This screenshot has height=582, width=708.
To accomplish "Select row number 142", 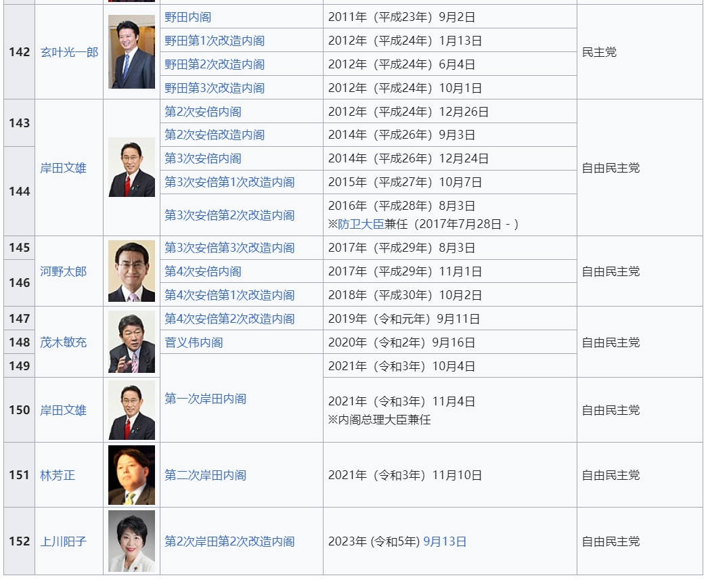I will click(20, 52).
